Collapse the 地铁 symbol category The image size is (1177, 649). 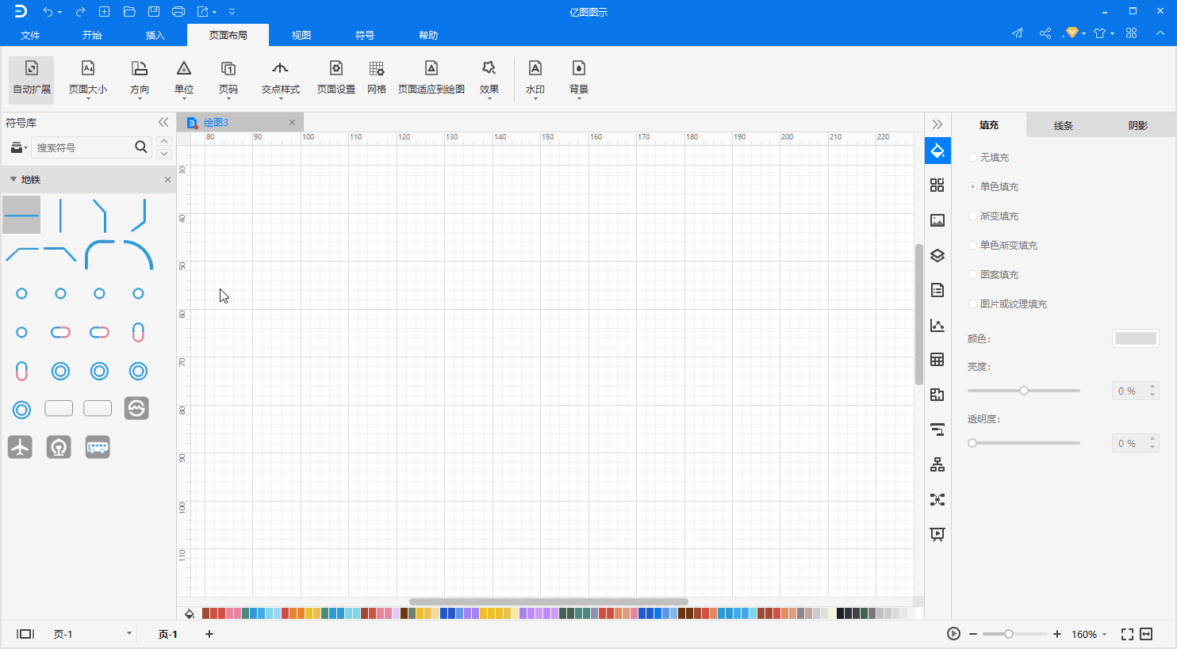point(13,180)
